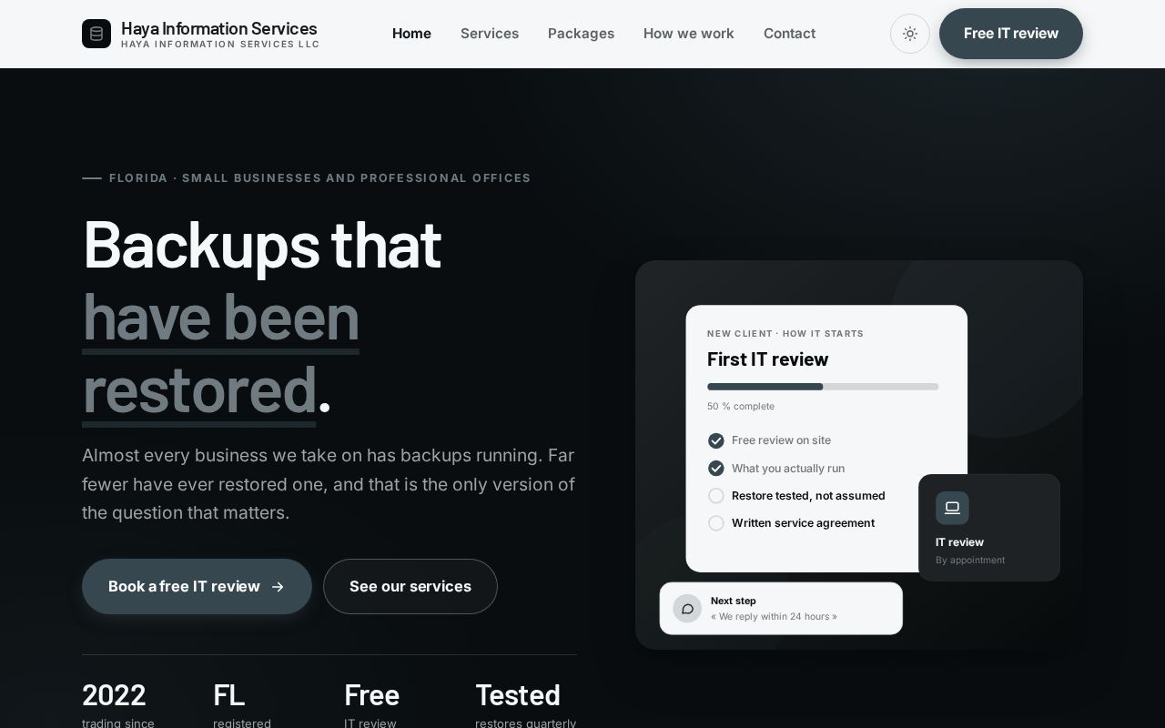Click the Haya database logo icon
The width and height of the screenshot is (1165, 728).
[x=96, y=34]
